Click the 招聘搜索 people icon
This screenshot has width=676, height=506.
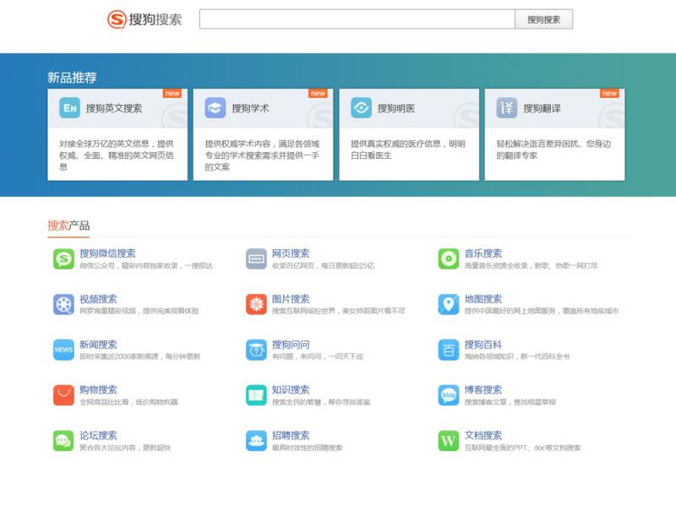coord(257,441)
